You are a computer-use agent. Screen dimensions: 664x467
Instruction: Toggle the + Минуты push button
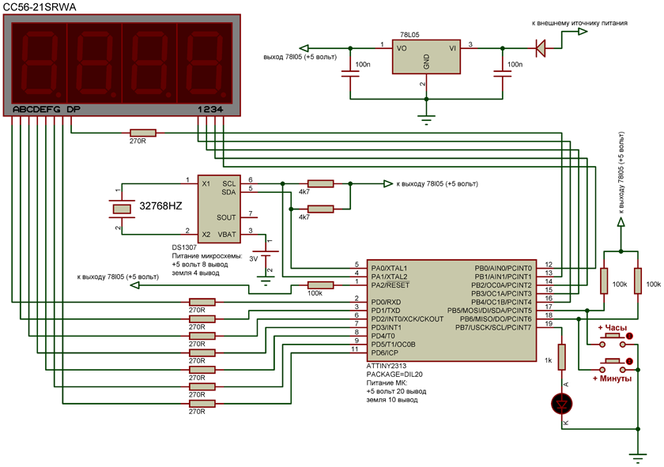[613, 365]
